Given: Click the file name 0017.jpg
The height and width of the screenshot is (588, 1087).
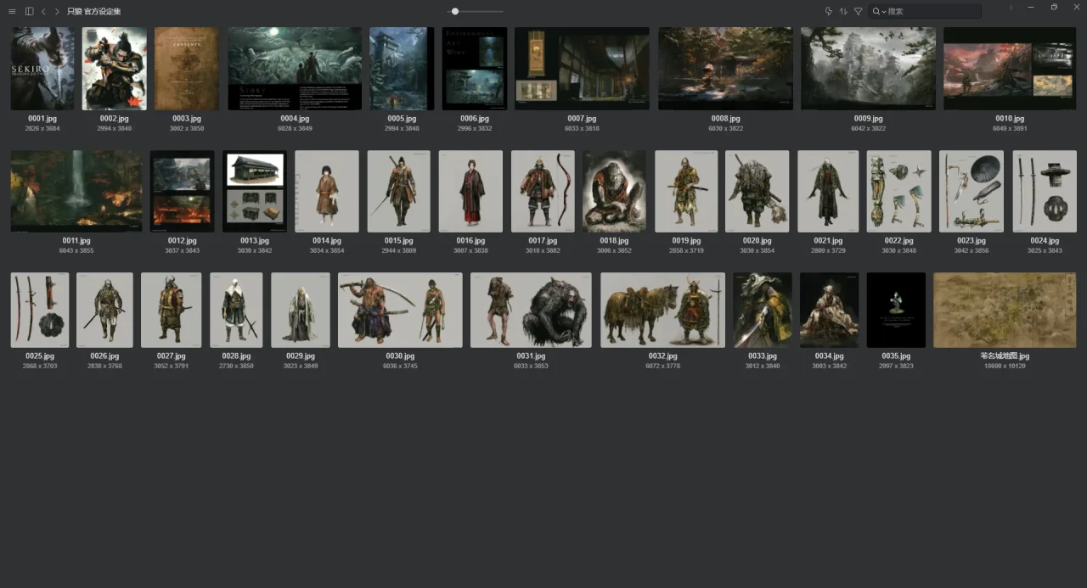Looking at the screenshot, I should (x=543, y=241).
